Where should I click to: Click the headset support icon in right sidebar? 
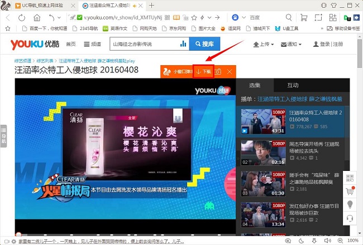[350, 218]
